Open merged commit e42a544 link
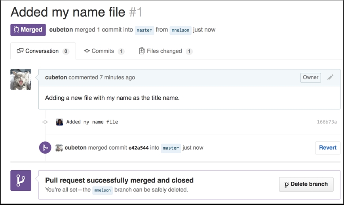This screenshot has width=344, height=205. pos(139,148)
